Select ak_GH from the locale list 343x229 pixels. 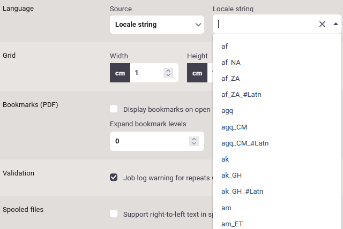[232, 175]
